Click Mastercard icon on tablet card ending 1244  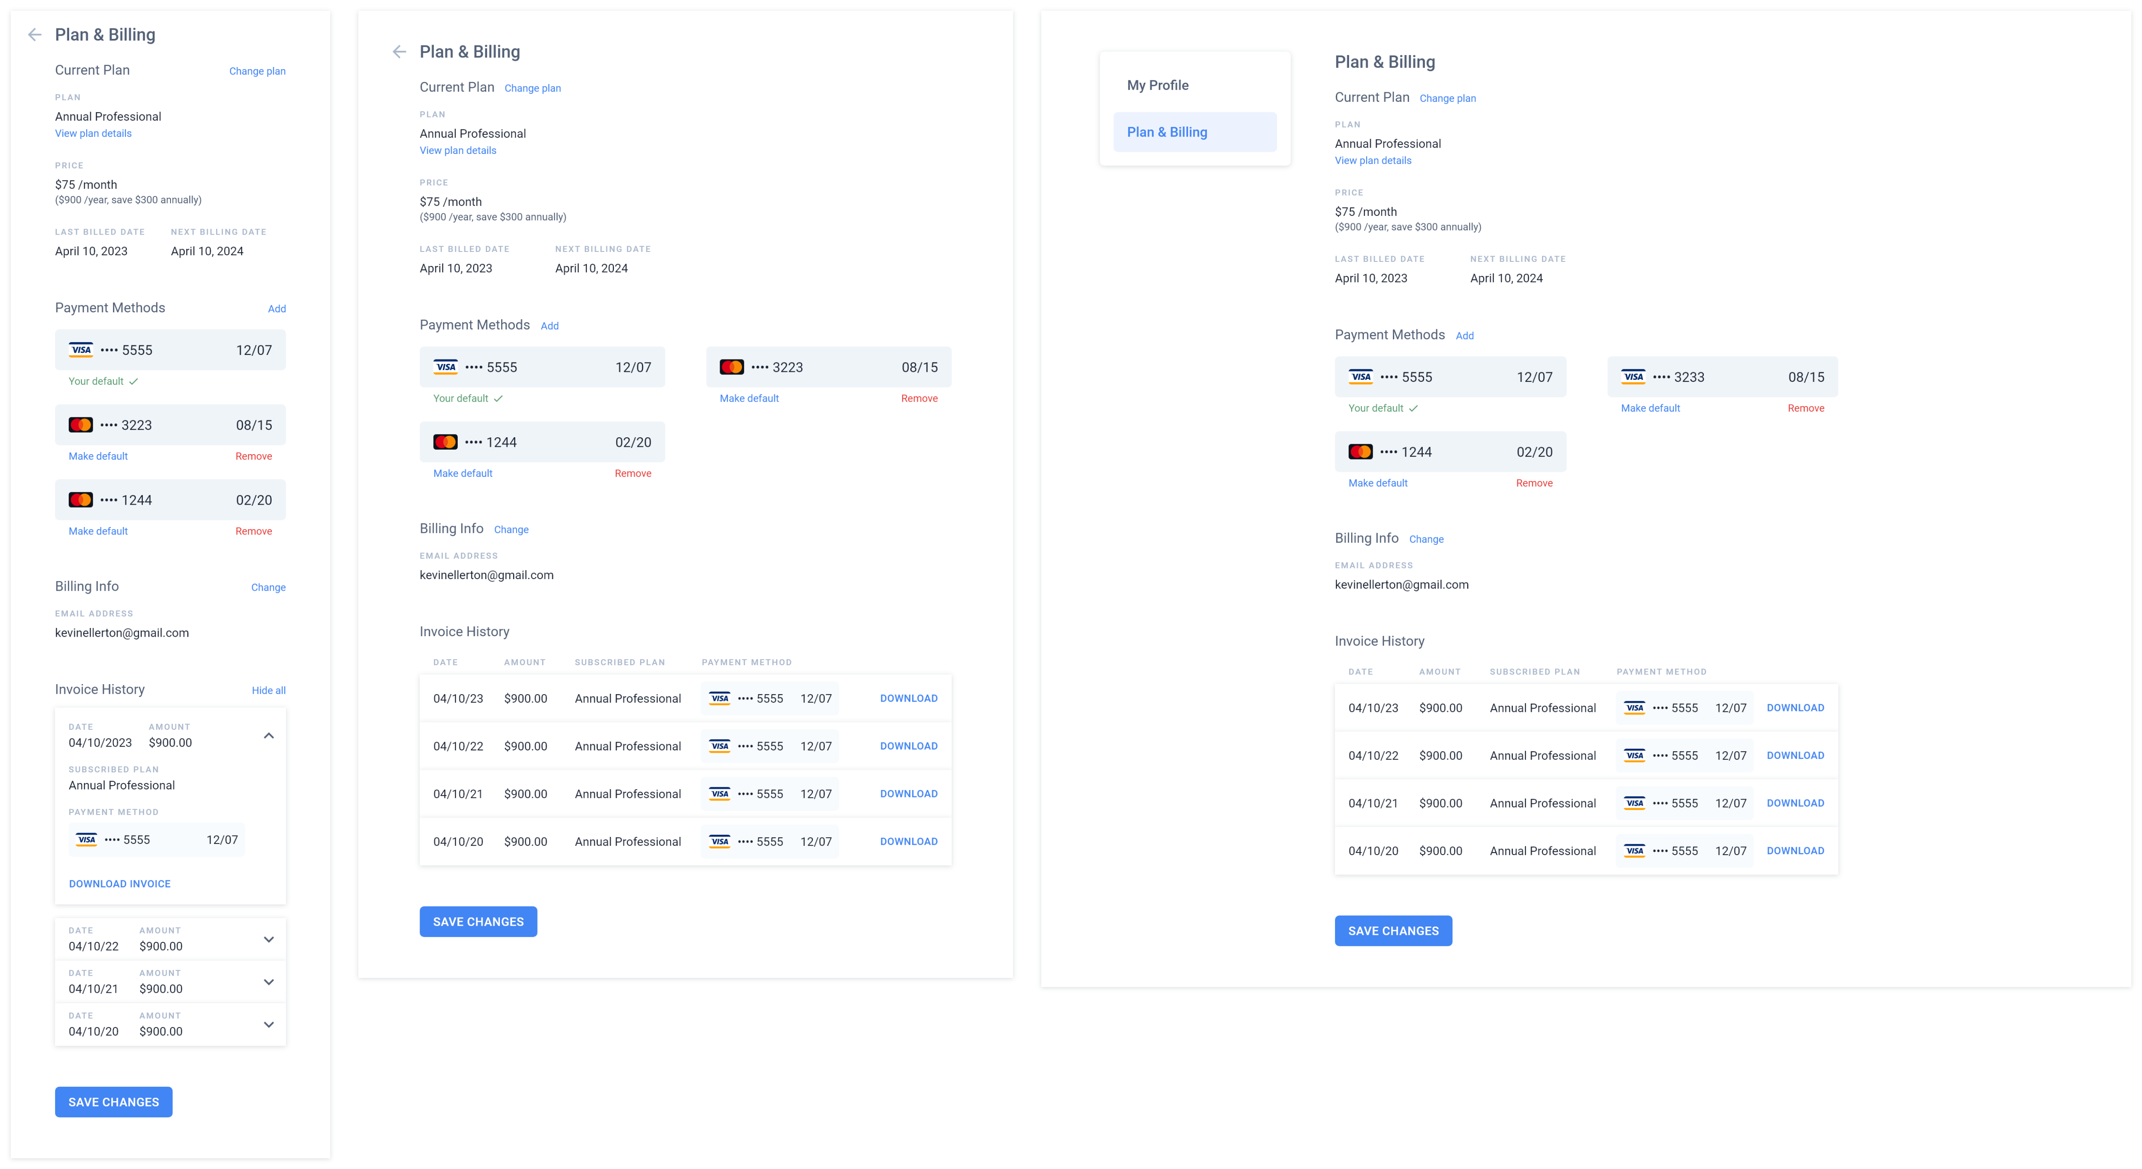(x=445, y=442)
